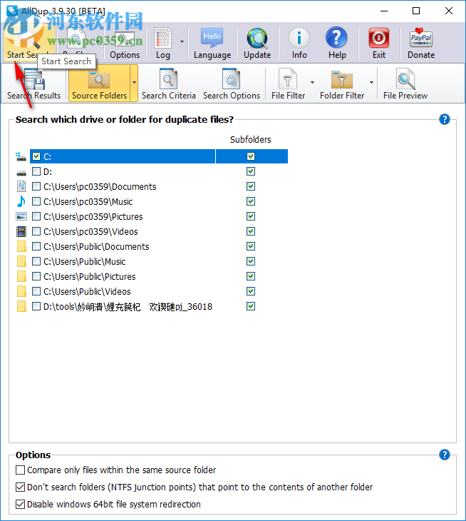Uncheck Disable windows 64bit file system redirection
466x521 pixels.
click(x=20, y=505)
